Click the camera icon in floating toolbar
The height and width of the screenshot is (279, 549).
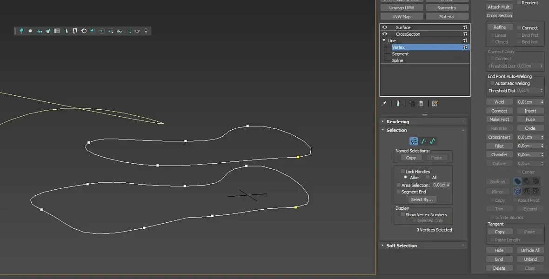pos(39,31)
